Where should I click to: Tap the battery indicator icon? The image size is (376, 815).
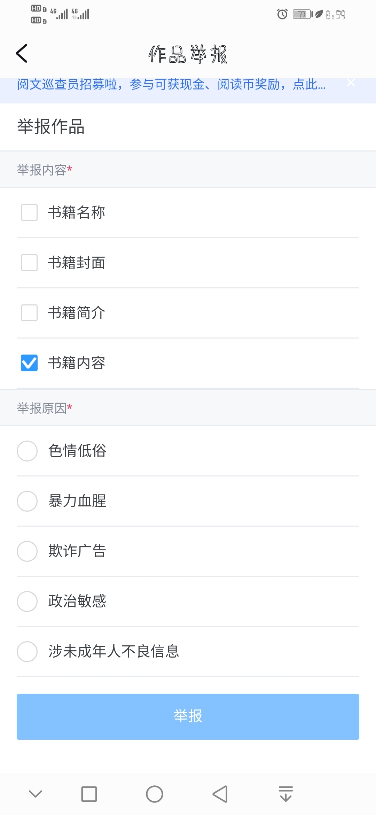click(x=302, y=14)
